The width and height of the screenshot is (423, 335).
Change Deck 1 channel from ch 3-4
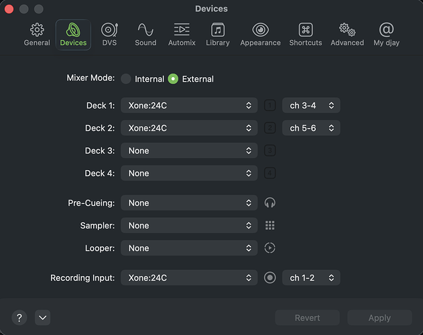tap(311, 105)
